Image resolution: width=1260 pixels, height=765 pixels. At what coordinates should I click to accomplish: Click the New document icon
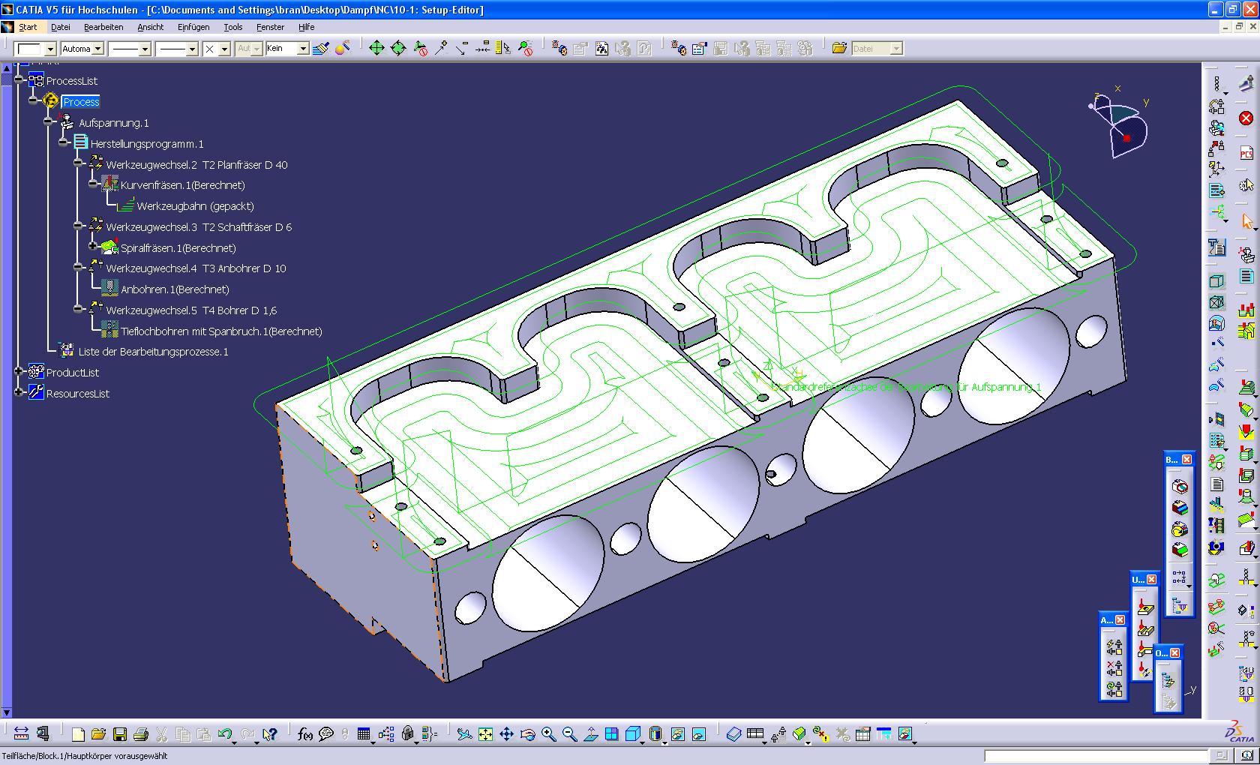tap(78, 734)
